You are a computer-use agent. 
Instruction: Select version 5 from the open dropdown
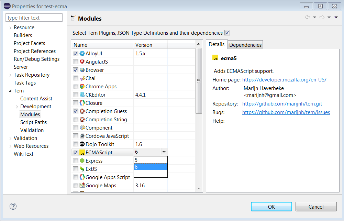click(150, 160)
